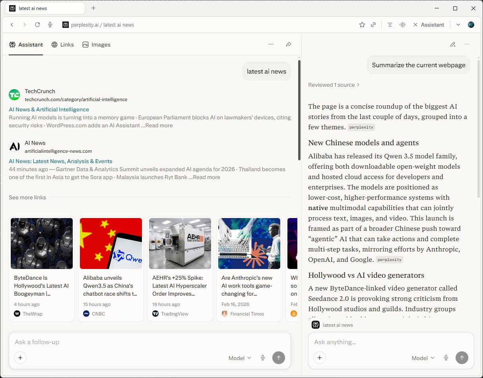Viewport: 483px width, 378px height.
Task: Activate the microphone in the follow-up box
Action: [x=263, y=358]
